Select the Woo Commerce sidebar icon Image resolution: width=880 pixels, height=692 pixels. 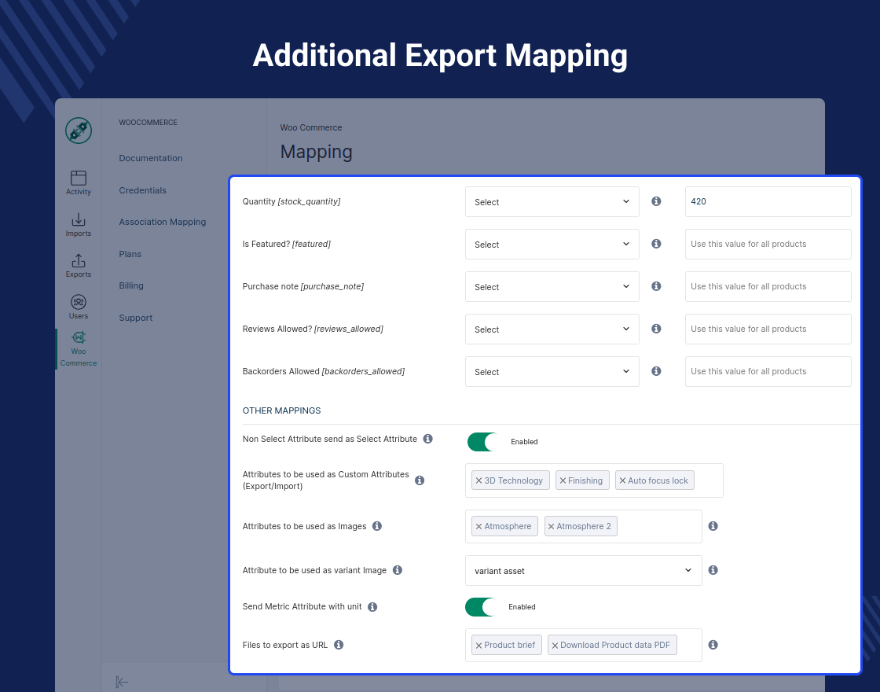click(79, 349)
